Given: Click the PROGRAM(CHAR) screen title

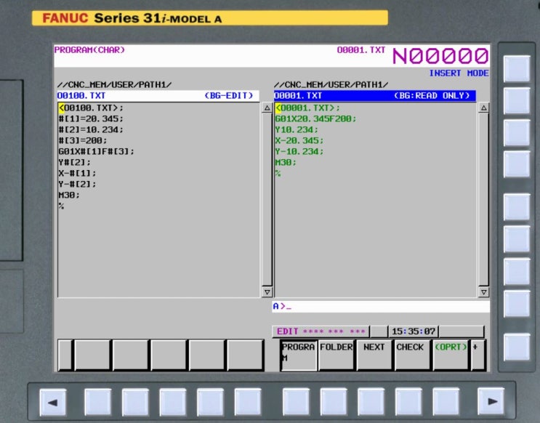Looking at the screenshot, I should (x=89, y=50).
